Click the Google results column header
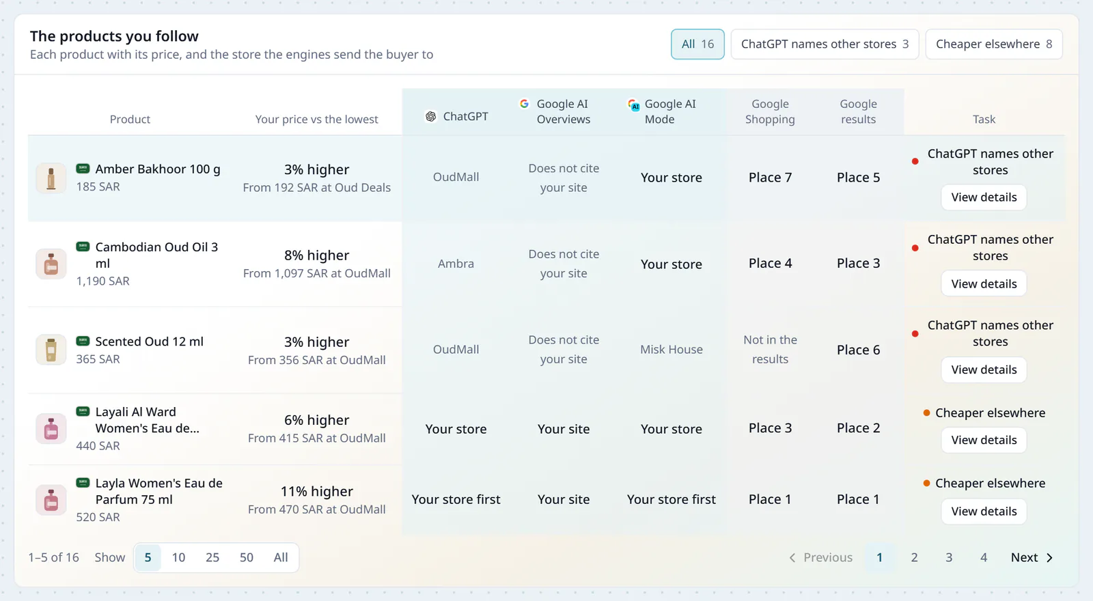Image resolution: width=1093 pixels, height=601 pixels. click(858, 111)
